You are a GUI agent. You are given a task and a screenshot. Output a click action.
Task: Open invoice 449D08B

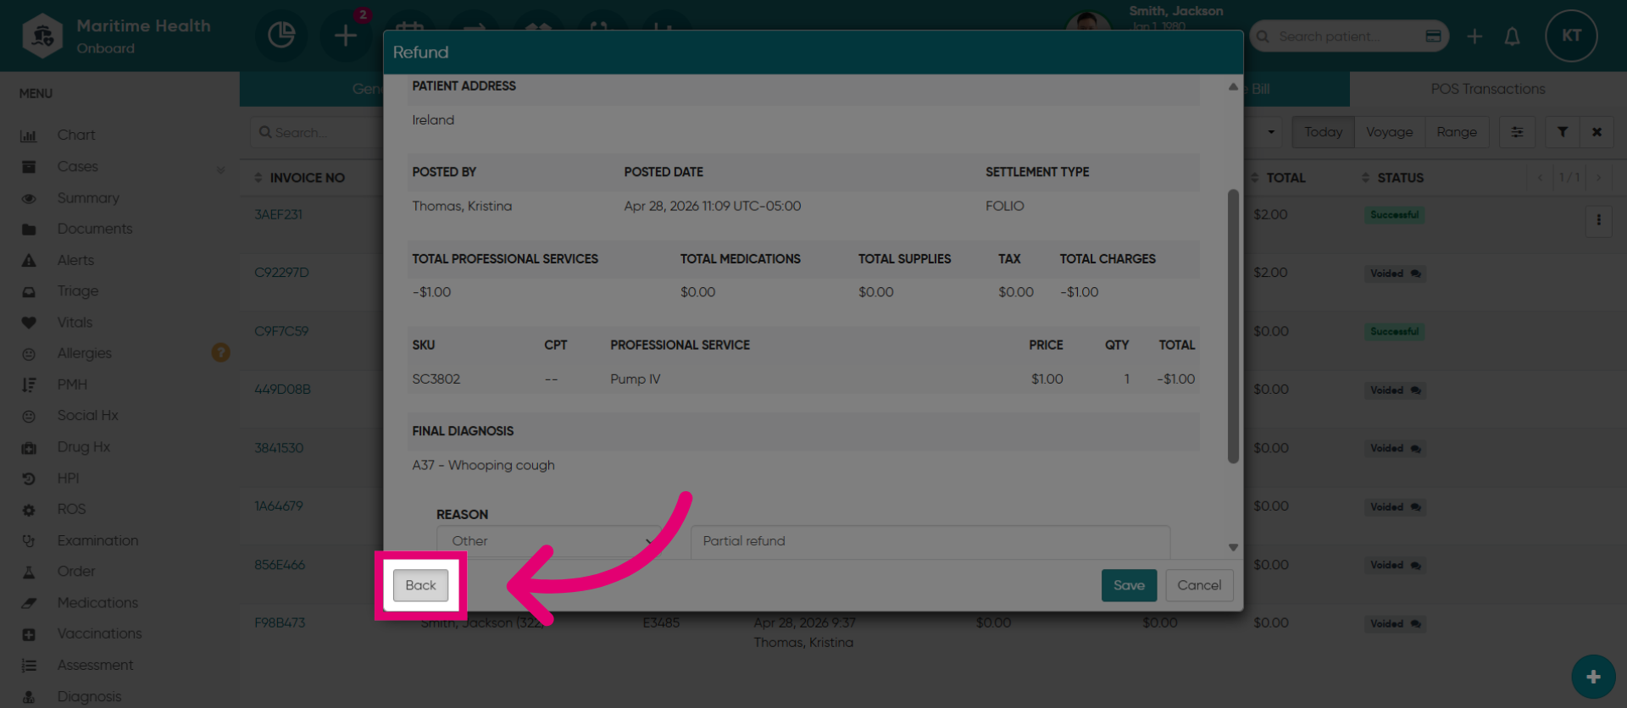pos(282,390)
